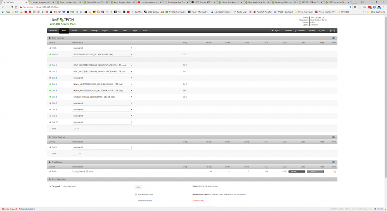Open the Tools menu tab
This screenshot has height=211, width=387.
tap(145, 31)
